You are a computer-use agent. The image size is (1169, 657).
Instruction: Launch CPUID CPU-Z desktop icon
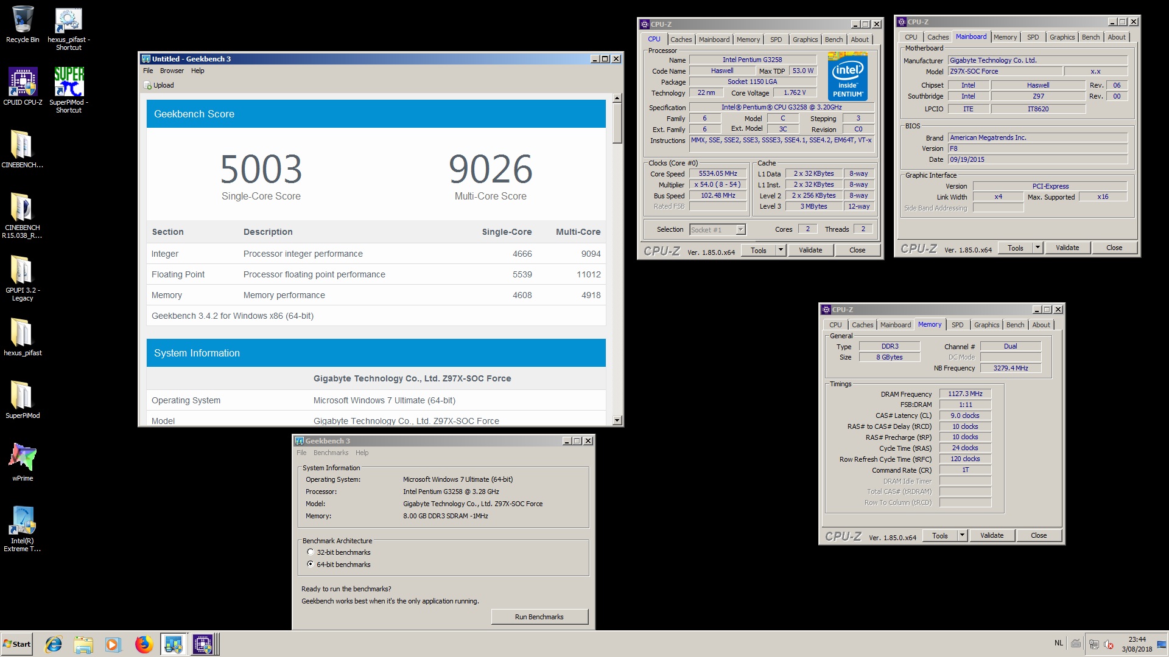coord(23,86)
